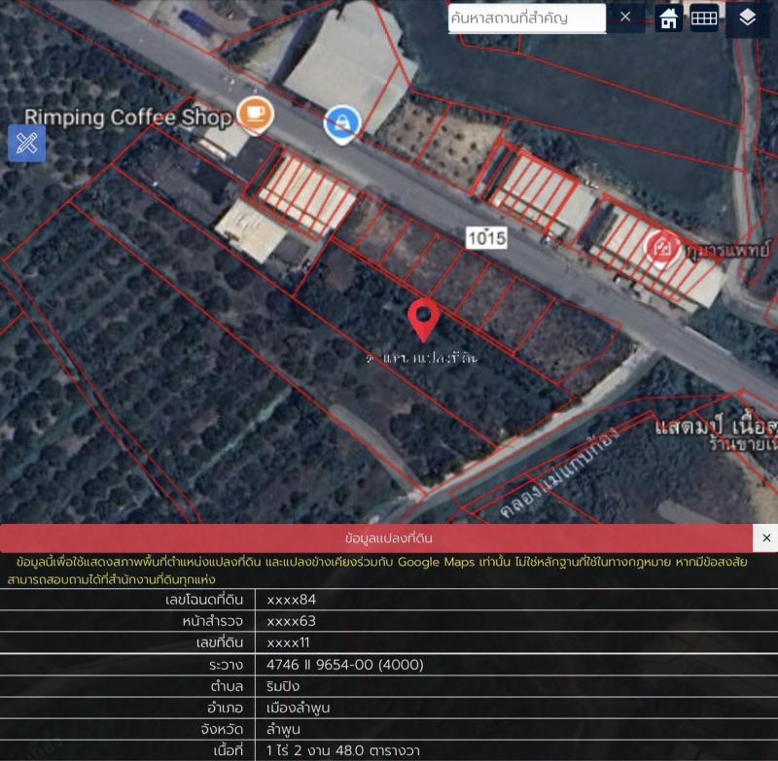This screenshot has width=778, height=761.
Task: Click the Rimping Coffee Shop label
Action: 128,118
